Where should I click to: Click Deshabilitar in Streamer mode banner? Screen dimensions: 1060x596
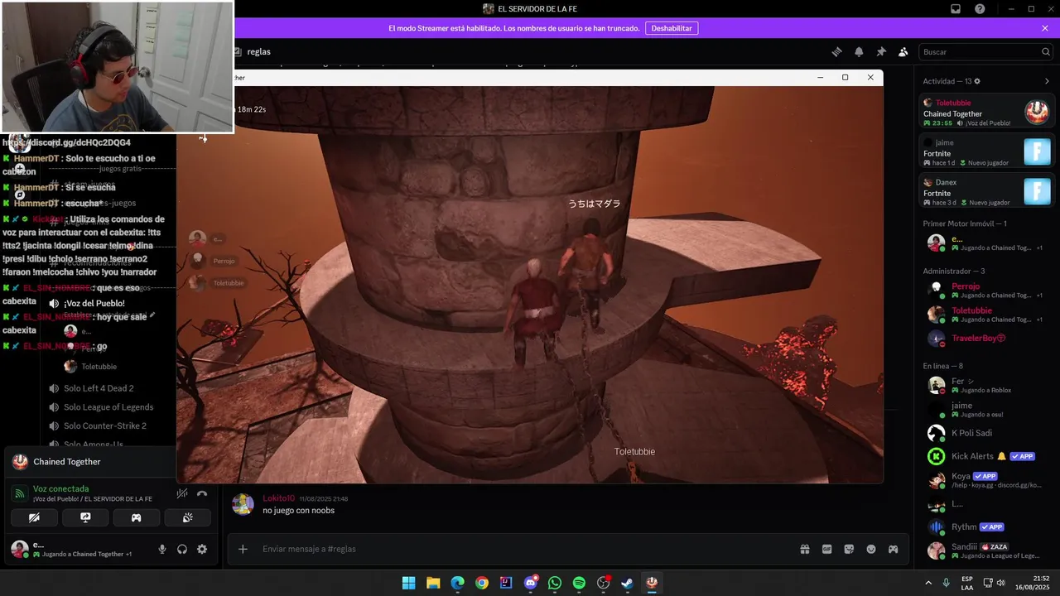click(x=671, y=28)
